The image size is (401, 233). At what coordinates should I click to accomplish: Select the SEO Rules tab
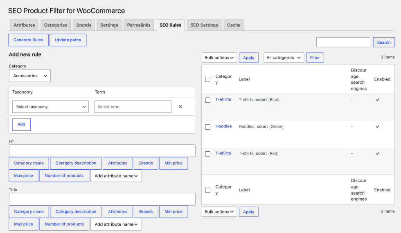coord(170,25)
